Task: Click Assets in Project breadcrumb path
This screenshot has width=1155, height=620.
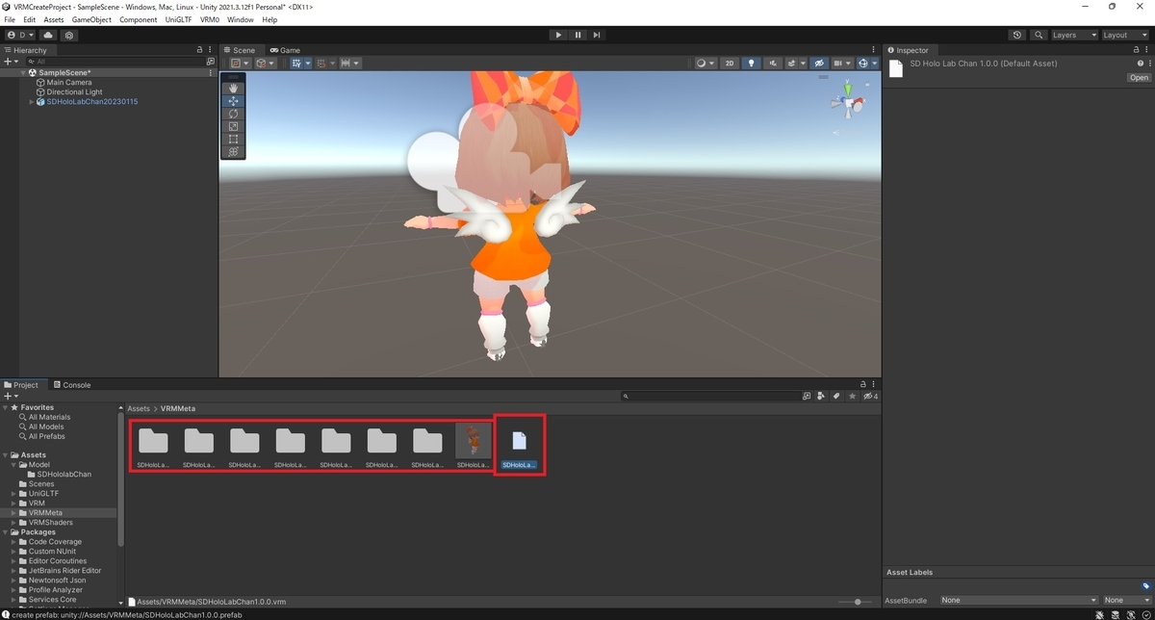Action: tap(139, 409)
